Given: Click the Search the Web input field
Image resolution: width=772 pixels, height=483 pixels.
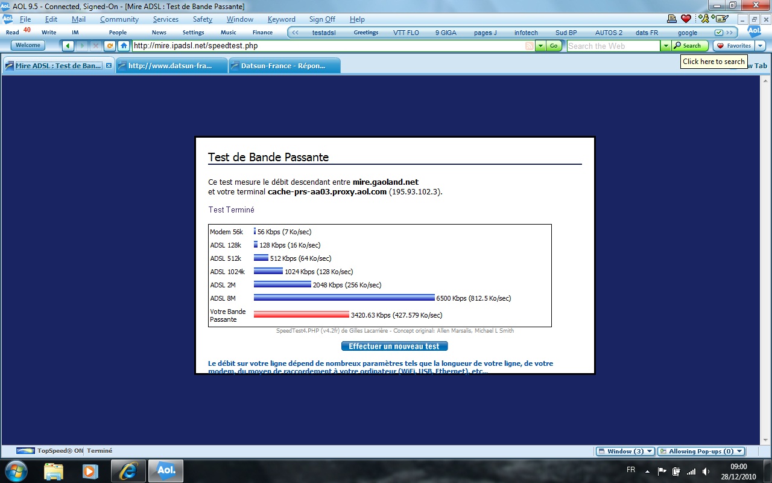Looking at the screenshot, I should point(613,46).
